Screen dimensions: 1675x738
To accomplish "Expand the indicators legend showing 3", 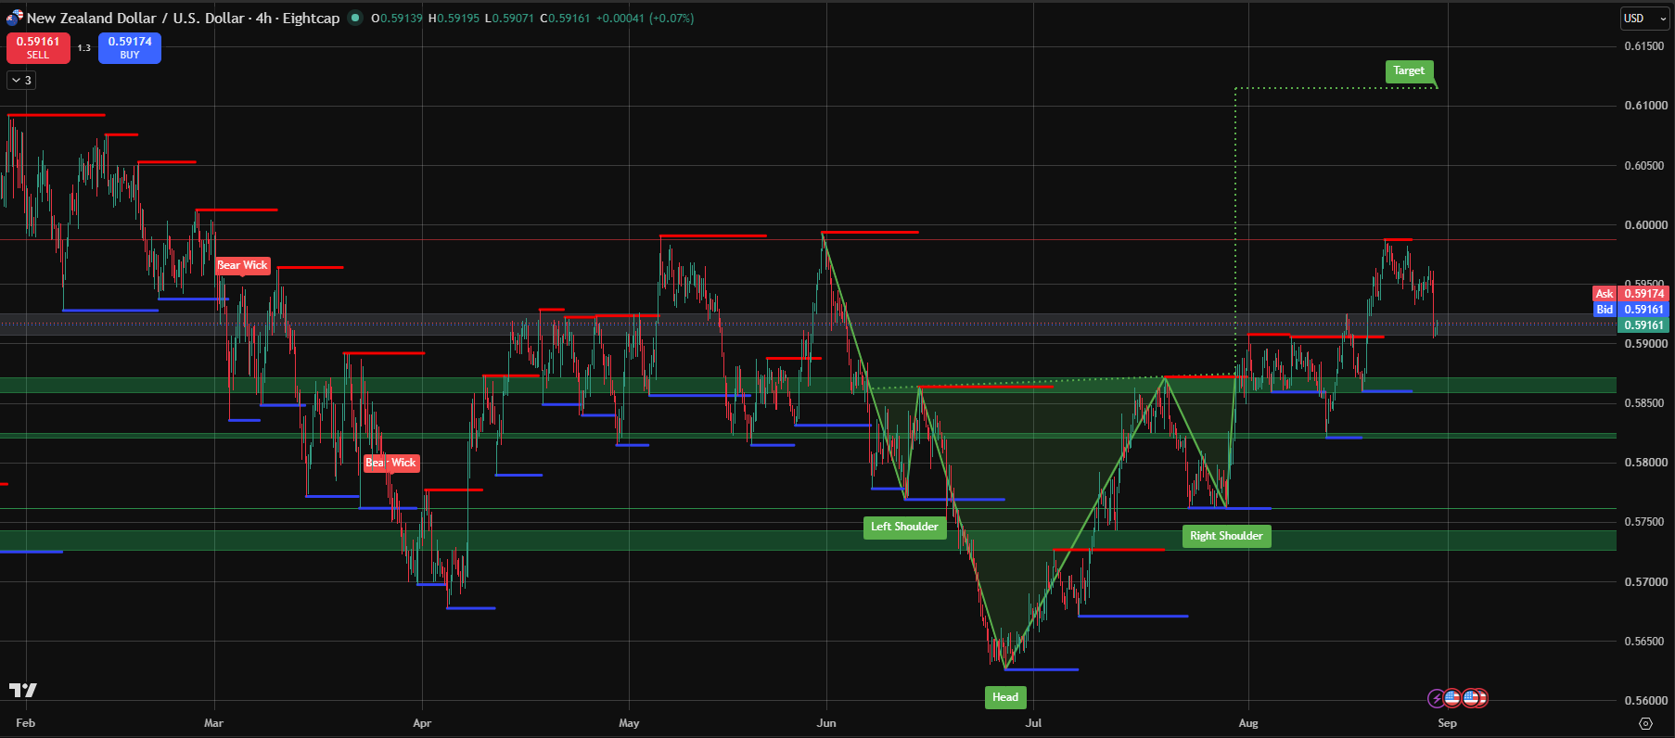I will pos(20,81).
